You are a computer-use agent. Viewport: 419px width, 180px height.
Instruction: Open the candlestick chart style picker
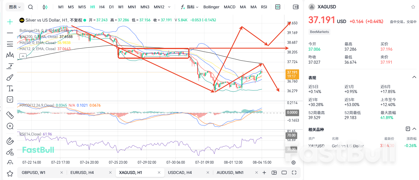coord(45,7)
